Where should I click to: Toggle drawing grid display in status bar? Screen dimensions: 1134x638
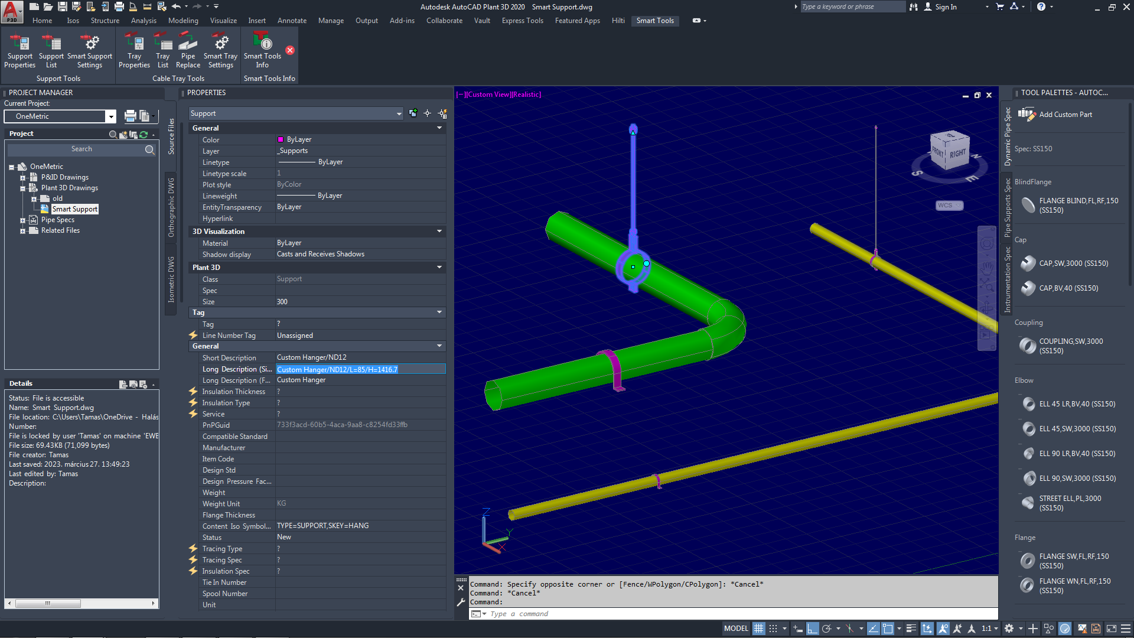click(758, 629)
